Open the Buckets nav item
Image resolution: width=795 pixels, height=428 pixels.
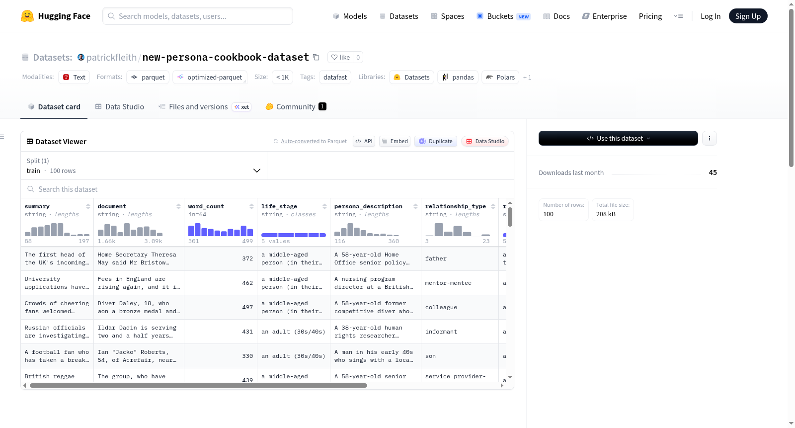(x=503, y=16)
